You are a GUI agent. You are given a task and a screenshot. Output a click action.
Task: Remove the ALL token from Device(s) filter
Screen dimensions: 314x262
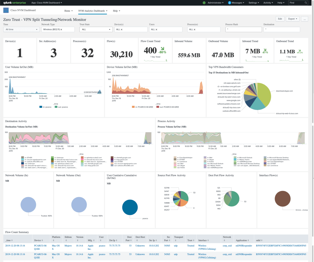(x=122, y=29)
